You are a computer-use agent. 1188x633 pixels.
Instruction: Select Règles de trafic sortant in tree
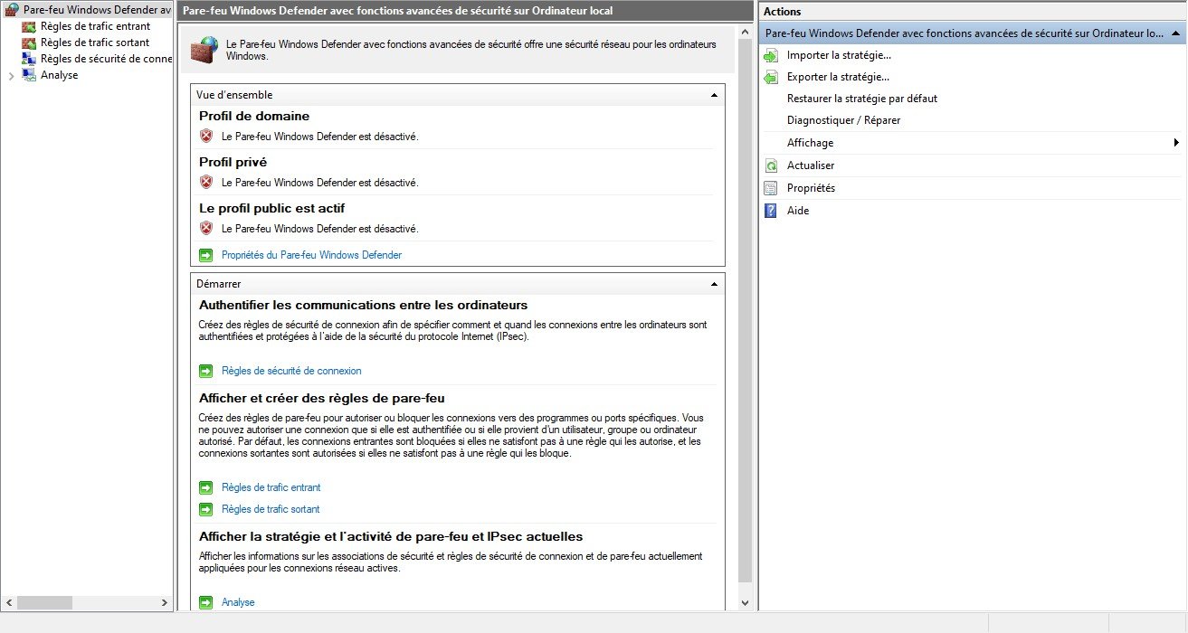click(95, 43)
